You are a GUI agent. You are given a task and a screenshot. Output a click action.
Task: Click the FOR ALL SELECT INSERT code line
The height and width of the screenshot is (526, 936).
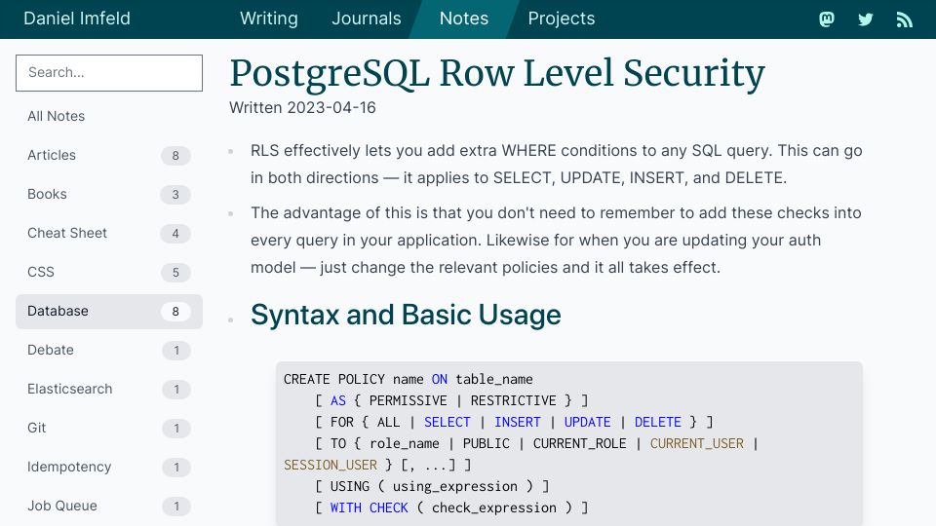click(x=514, y=422)
